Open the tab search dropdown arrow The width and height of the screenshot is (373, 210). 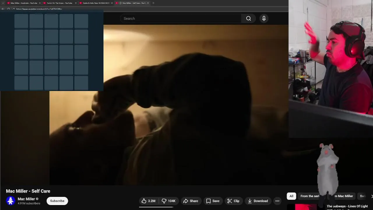point(3,3)
